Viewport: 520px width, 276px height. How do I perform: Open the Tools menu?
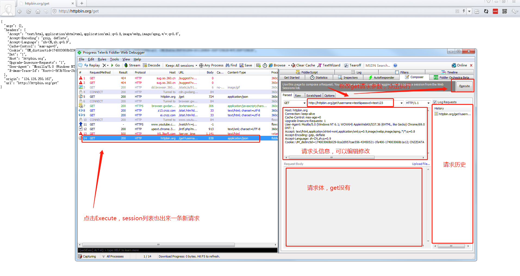(x=114, y=59)
